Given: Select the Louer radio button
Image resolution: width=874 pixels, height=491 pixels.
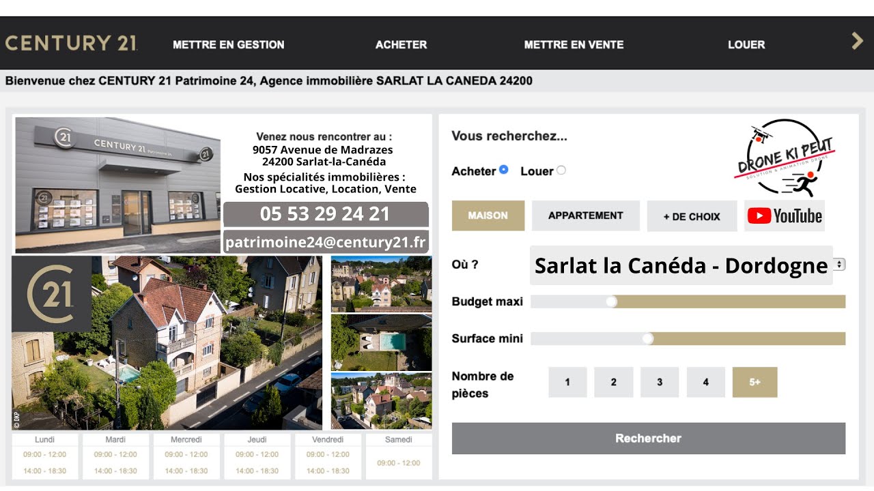Looking at the screenshot, I should tap(561, 170).
